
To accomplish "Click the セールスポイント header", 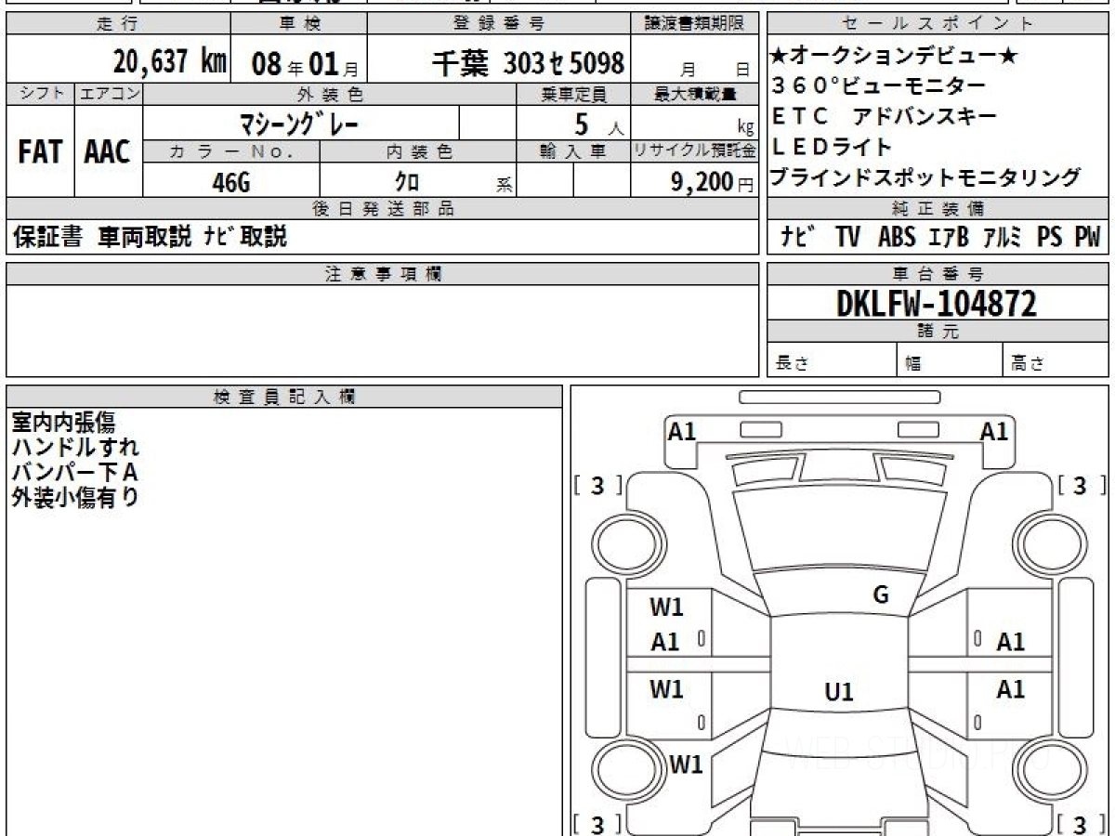I will pyautogui.click(x=938, y=23).
